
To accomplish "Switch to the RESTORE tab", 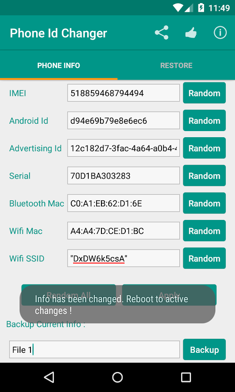I will tap(176, 65).
